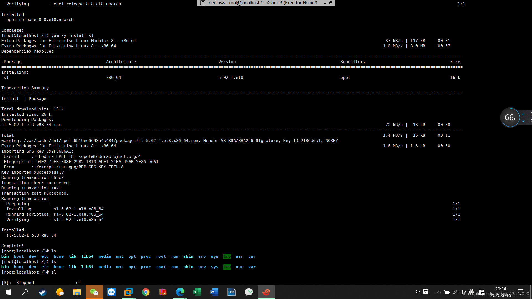This screenshot has width=532, height=299.
Task: Launch Steam from the taskbar
Action: [x=42, y=292]
